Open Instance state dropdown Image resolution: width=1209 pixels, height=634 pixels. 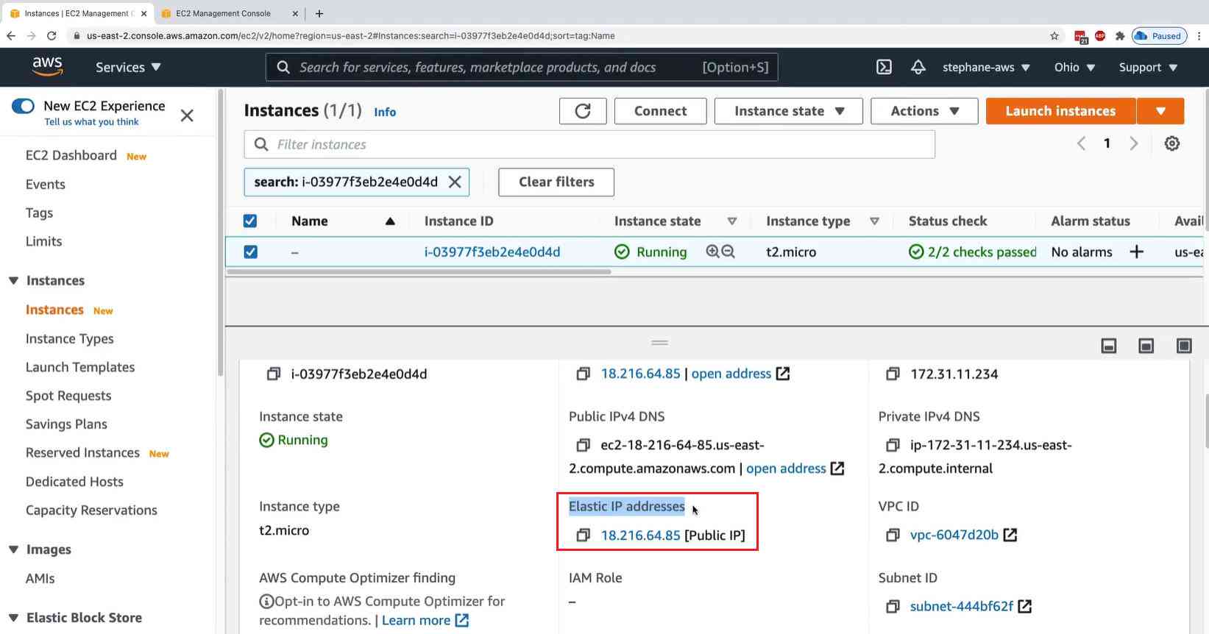[789, 111]
